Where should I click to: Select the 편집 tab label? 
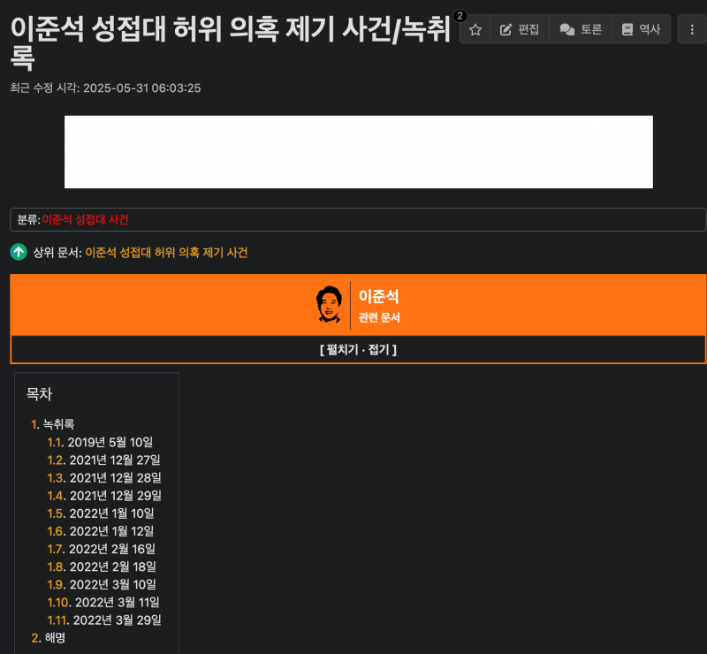tap(528, 29)
